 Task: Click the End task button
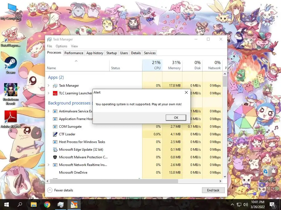pos(213,190)
